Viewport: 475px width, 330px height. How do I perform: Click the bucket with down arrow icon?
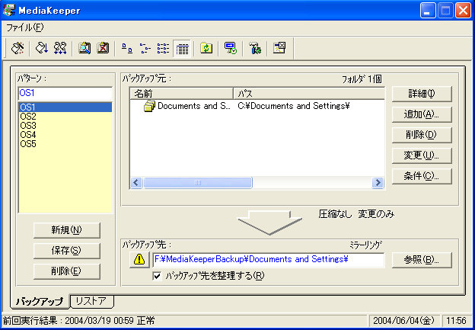[41, 48]
